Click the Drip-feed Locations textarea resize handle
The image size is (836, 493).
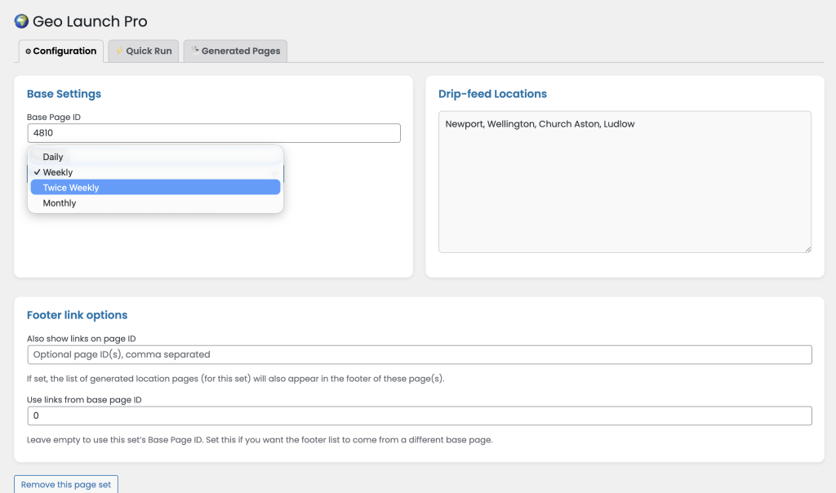coord(807,248)
